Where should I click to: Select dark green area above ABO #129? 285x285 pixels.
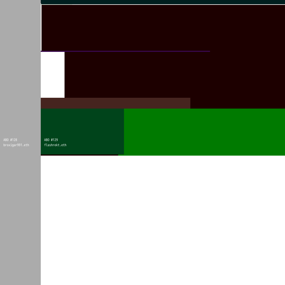point(82,123)
